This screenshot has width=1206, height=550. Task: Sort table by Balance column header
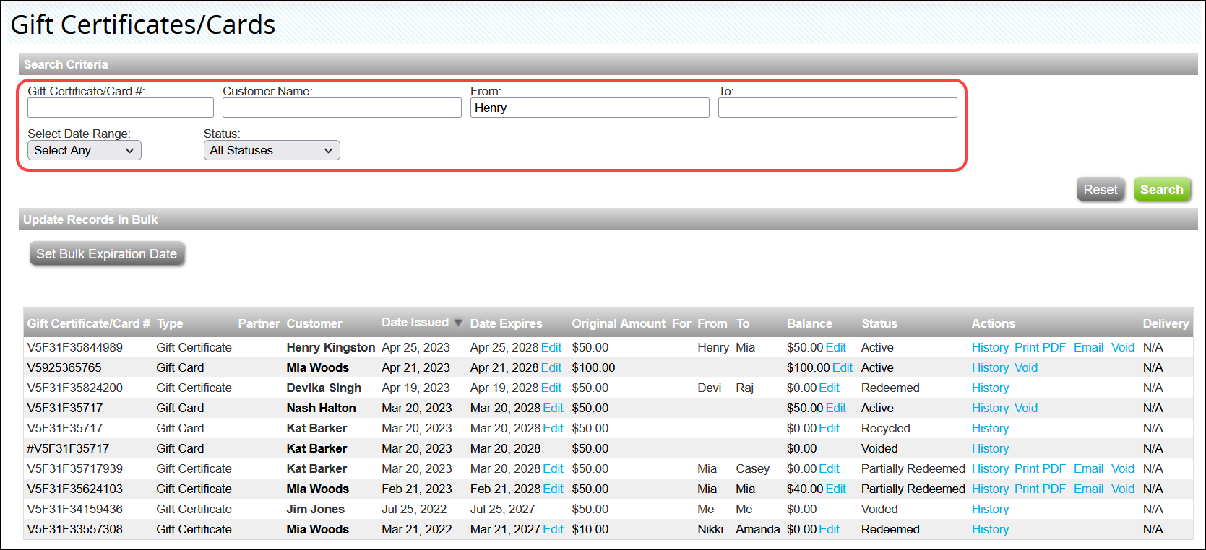coord(809,323)
